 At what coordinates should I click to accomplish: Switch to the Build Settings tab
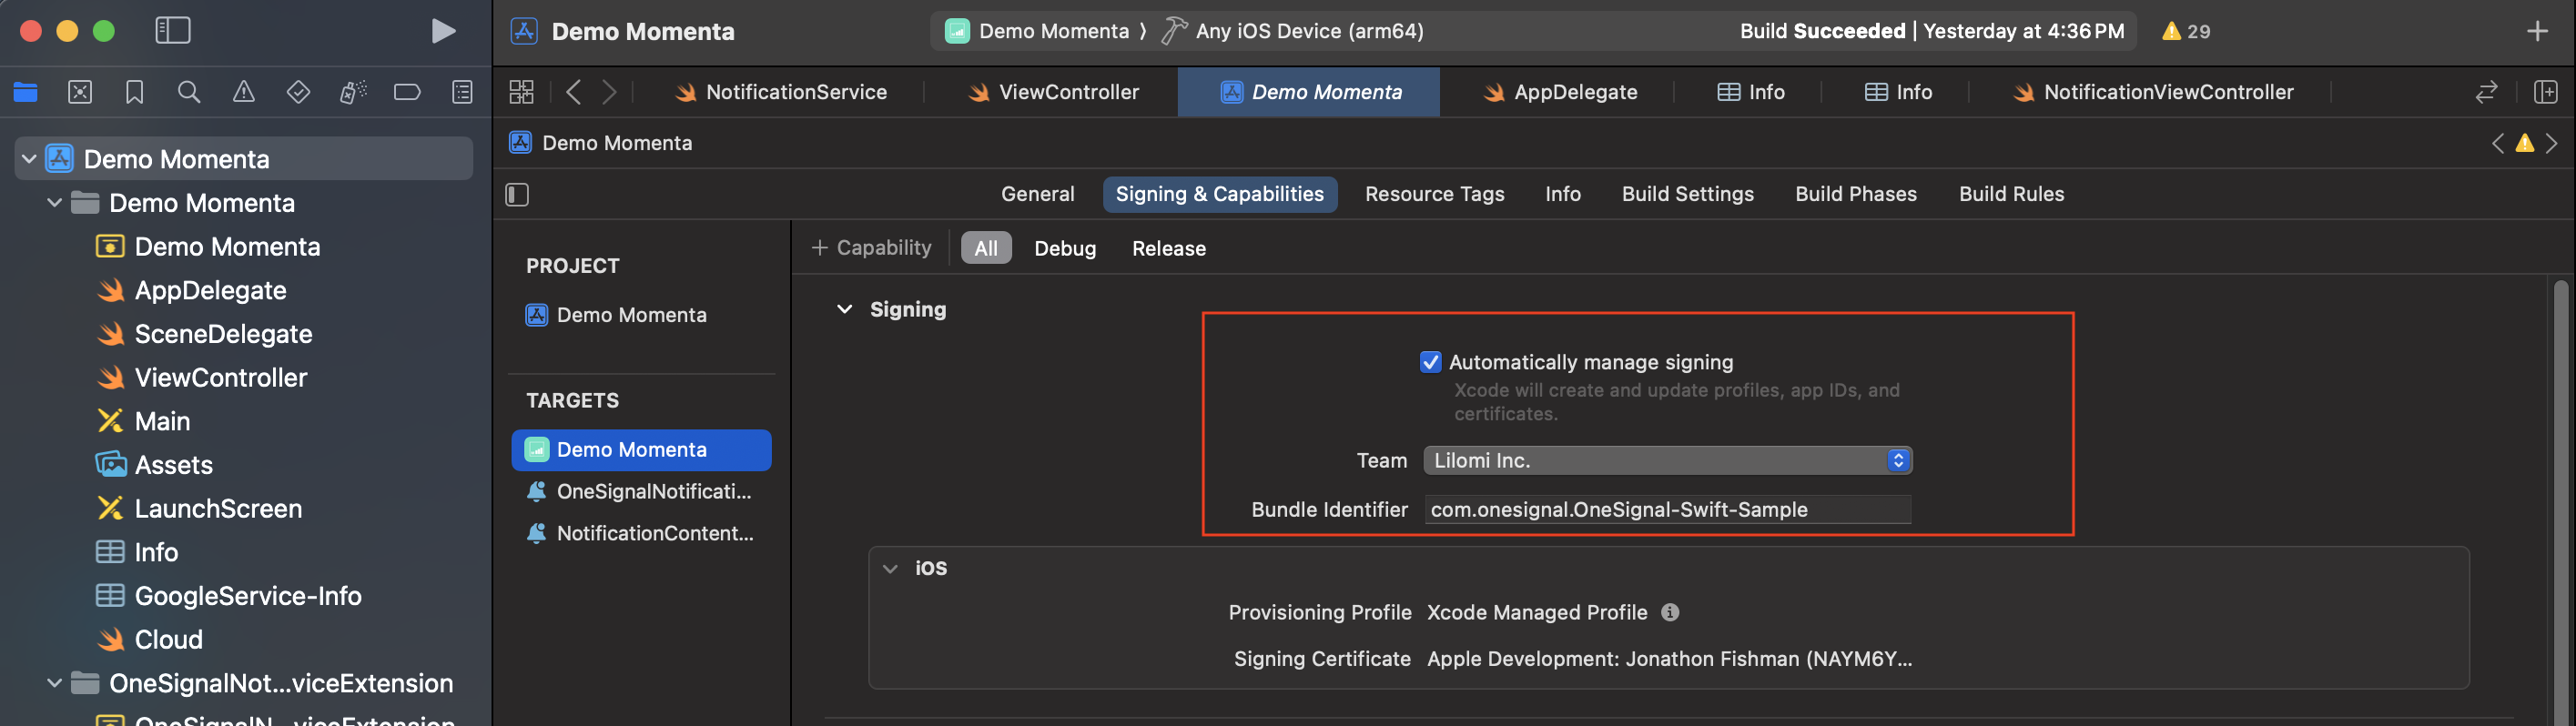1687,194
